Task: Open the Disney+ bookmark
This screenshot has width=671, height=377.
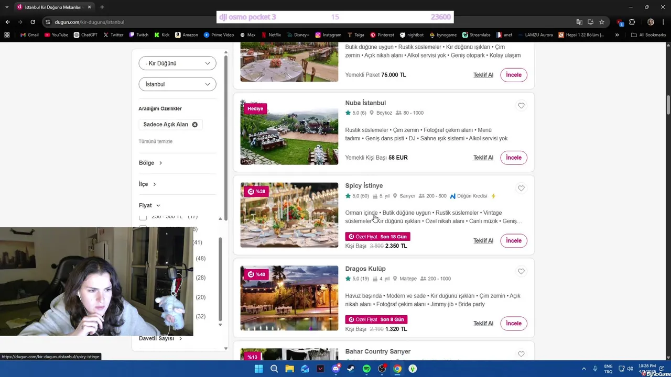Action: [x=298, y=35]
